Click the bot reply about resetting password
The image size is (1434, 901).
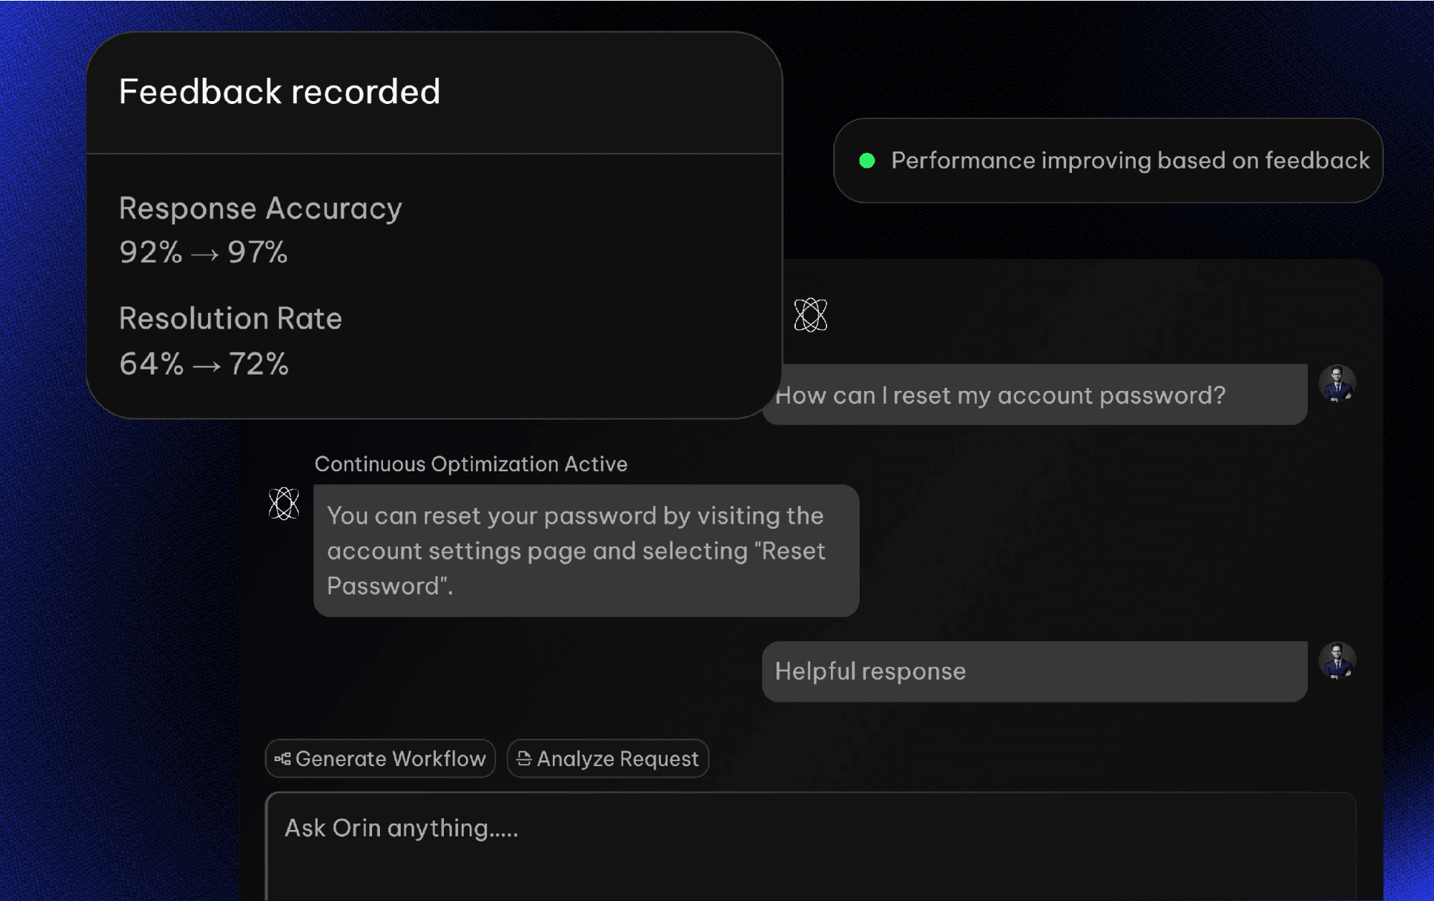click(x=587, y=551)
